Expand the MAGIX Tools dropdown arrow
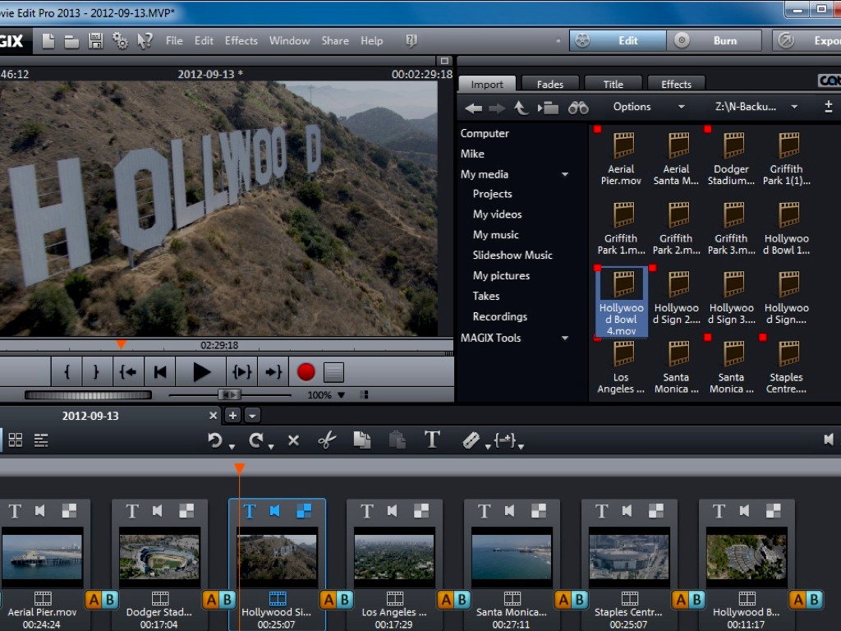Image resolution: width=841 pixels, height=631 pixels. (x=565, y=338)
